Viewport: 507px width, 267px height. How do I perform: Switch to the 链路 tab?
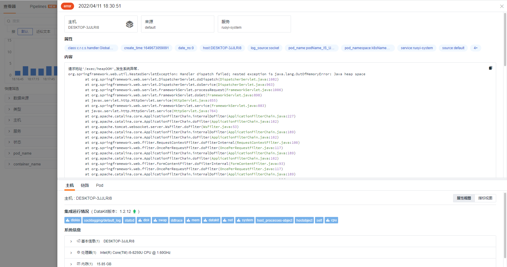click(x=85, y=185)
